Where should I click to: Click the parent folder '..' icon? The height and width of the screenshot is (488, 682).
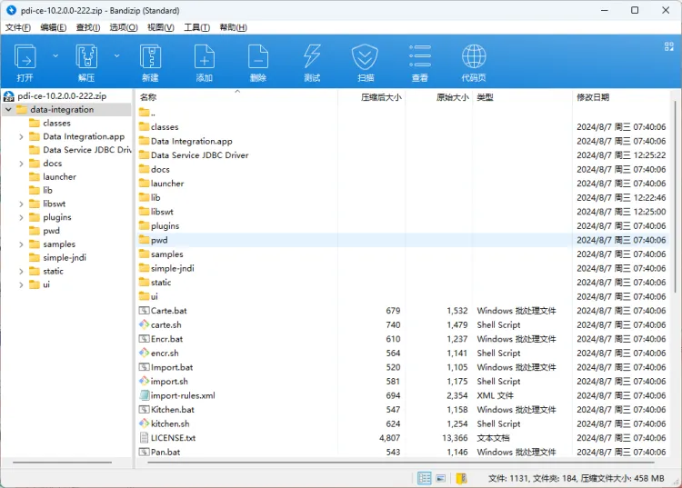tap(145, 113)
